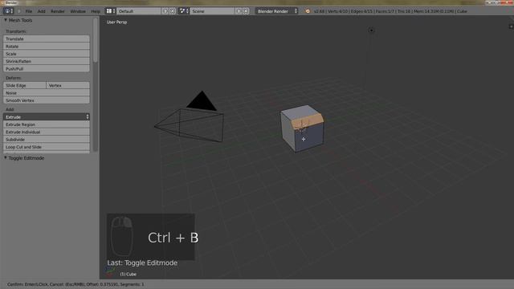Click the Rotate button

pos(47,47)
